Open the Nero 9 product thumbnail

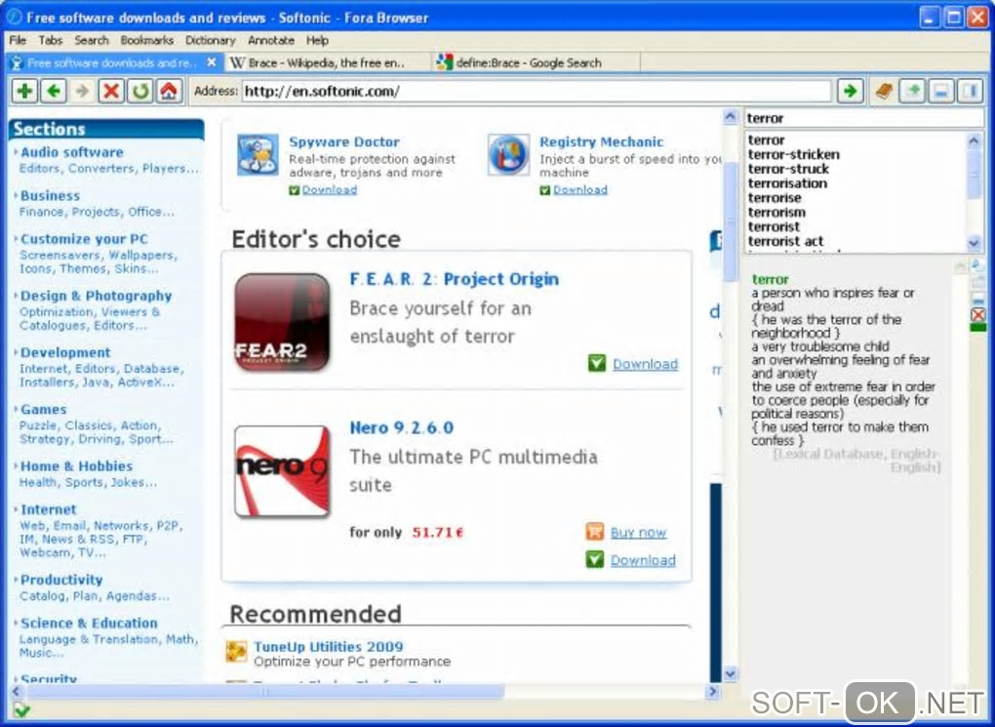coord(282,471)
